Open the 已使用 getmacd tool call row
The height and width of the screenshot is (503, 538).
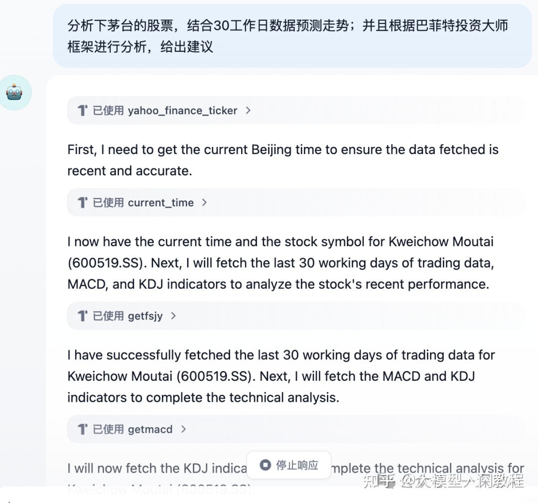296,429
